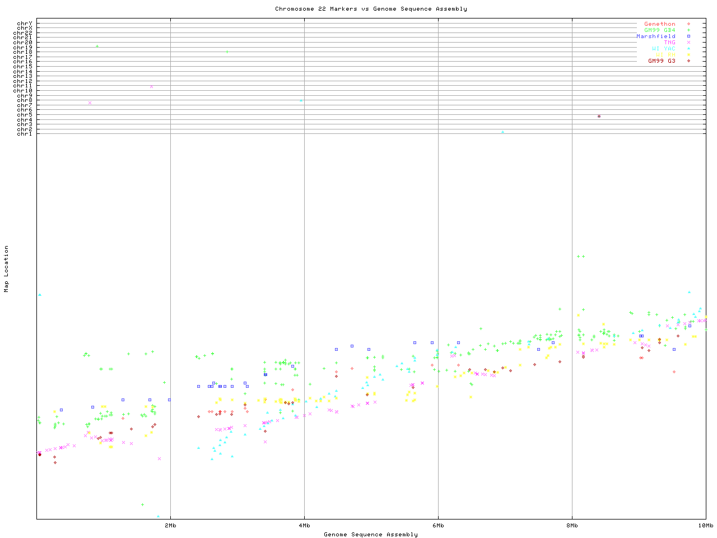Select the Genethon legend text
717x538 pixels.
tap(659, 24)
